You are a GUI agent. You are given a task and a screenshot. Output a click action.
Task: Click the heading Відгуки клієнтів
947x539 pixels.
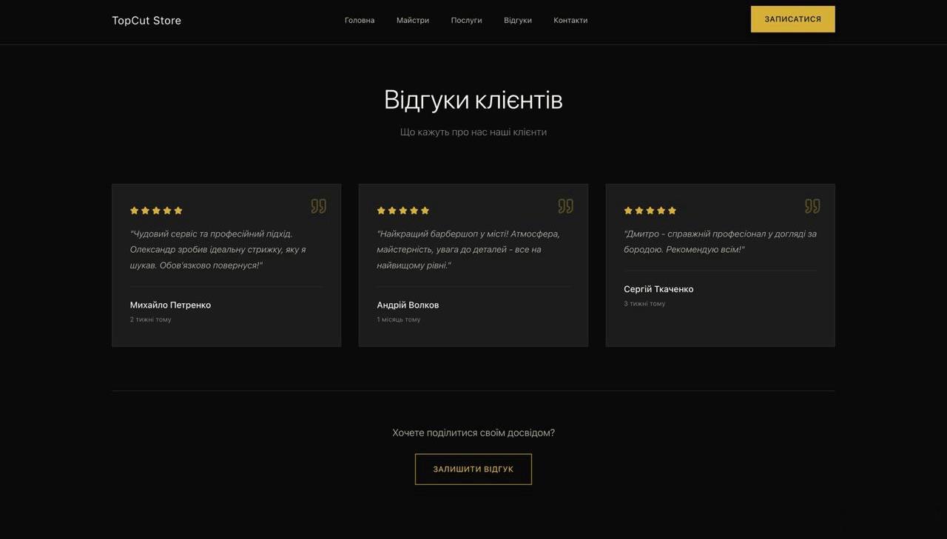tap(473, 98)
